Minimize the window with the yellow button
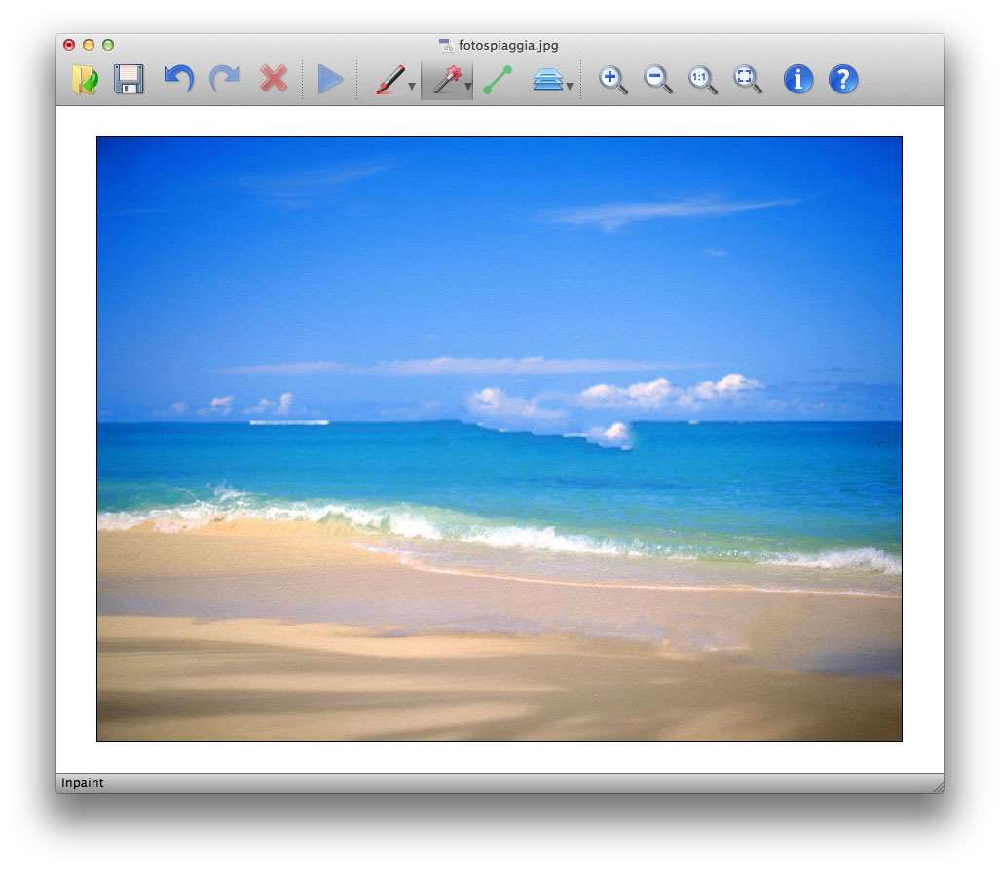The height and width of the screenshot is (870, 1000). pyautogui.click(x=89, y=45)
